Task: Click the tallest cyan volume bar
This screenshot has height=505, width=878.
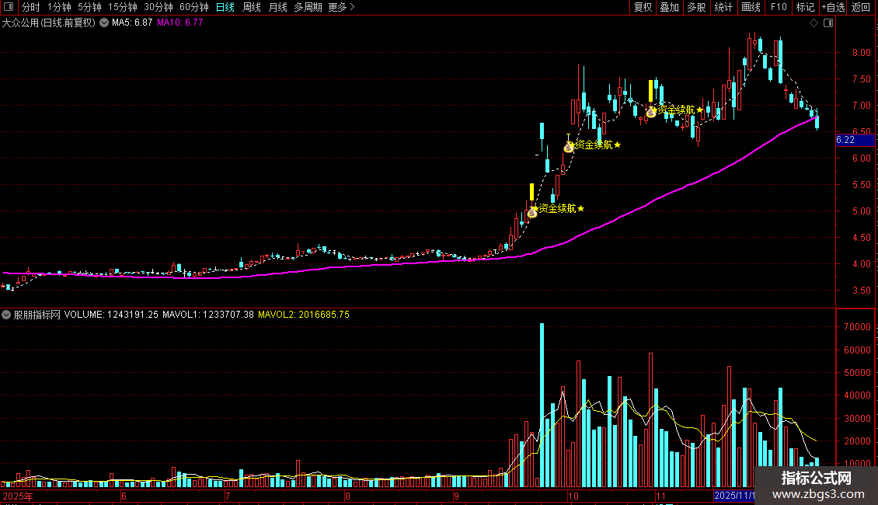Action: [x=542, y=405]
